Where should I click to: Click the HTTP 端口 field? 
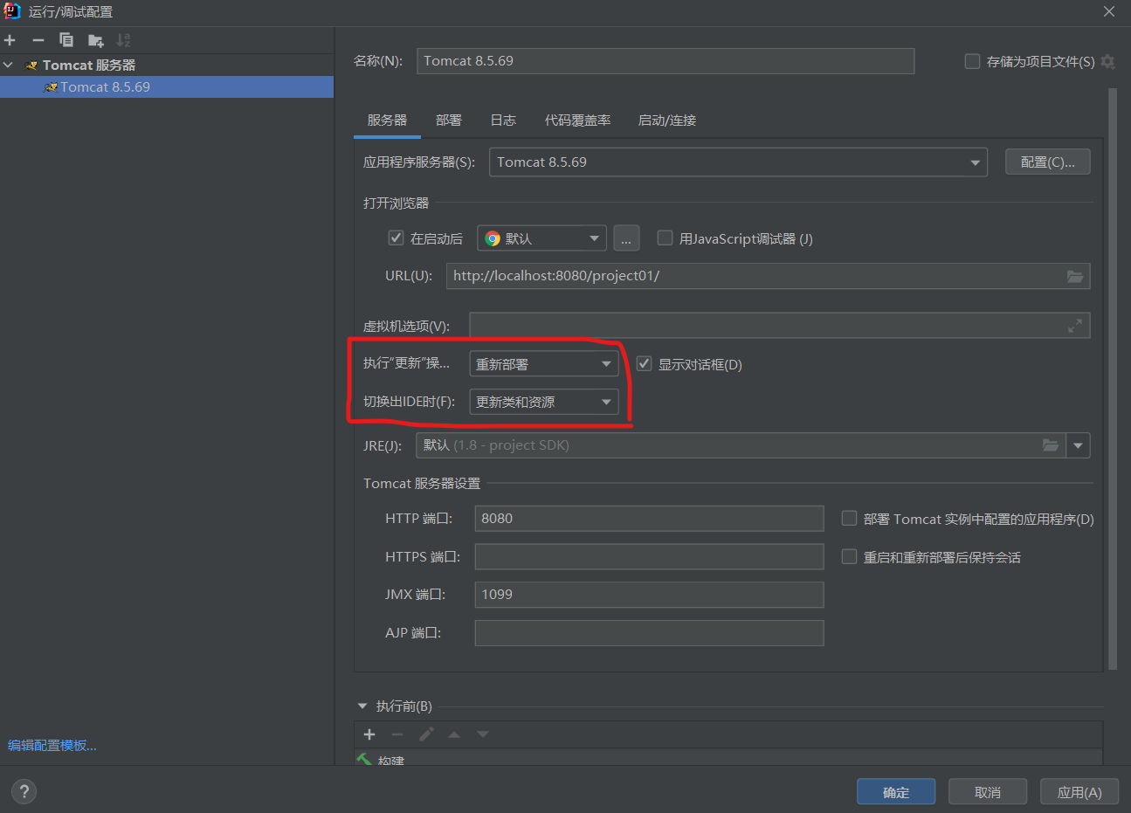coord(649,519)
